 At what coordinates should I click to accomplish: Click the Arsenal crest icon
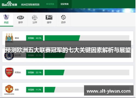[x=9, y=72]
